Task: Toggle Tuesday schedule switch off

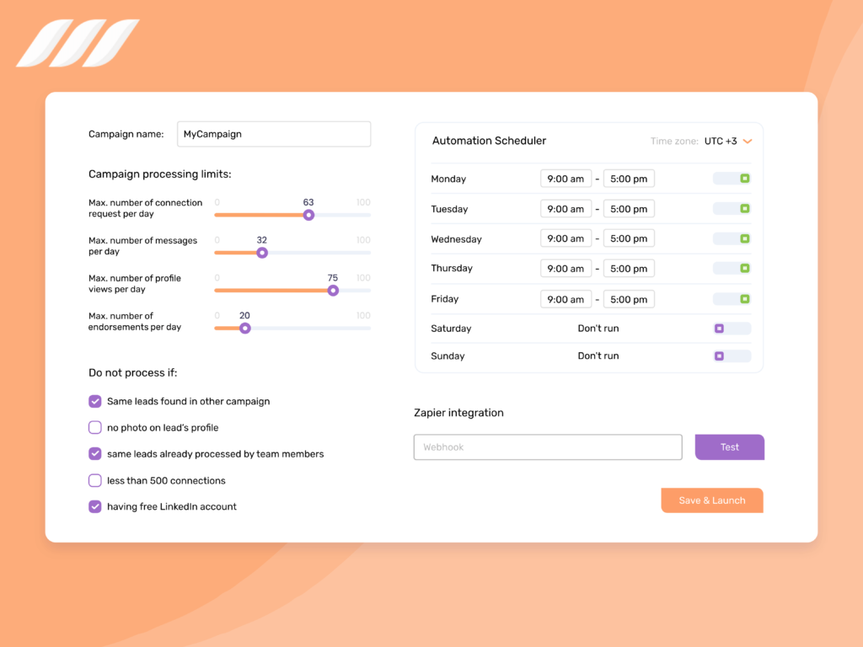Action: (x=732, y=209)
